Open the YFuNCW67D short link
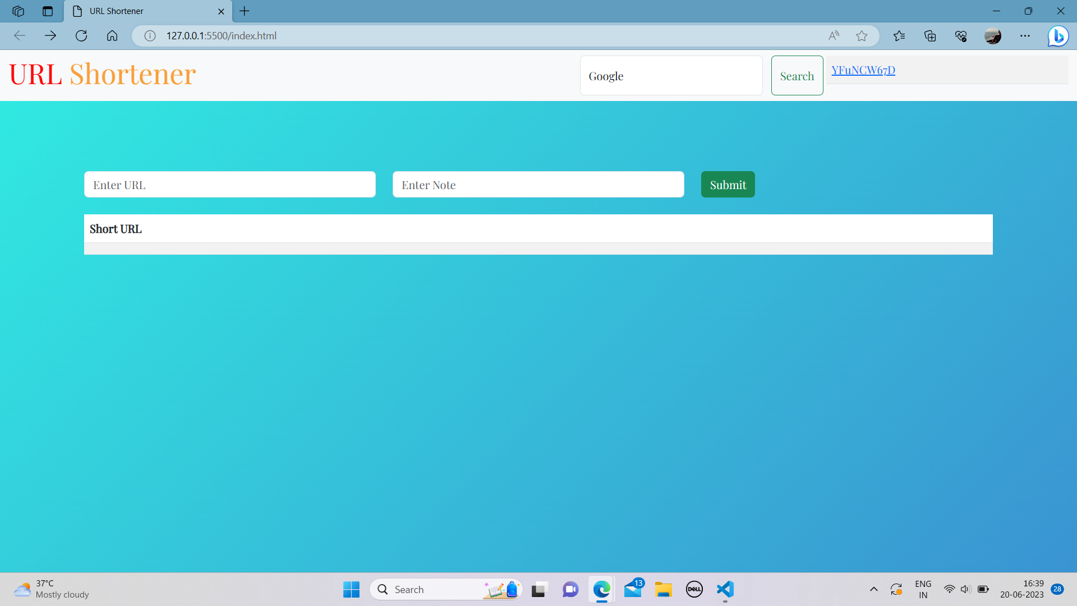1077x606 pixels. point(863,70)
